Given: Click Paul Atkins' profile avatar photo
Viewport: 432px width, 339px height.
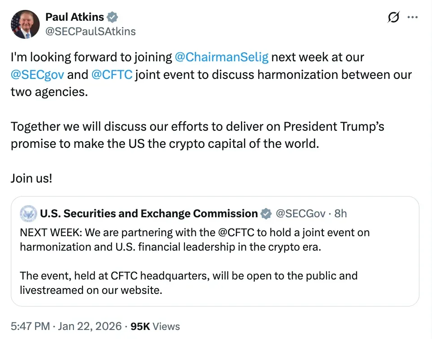Looking at the screenshot, I should click(22, 24).
